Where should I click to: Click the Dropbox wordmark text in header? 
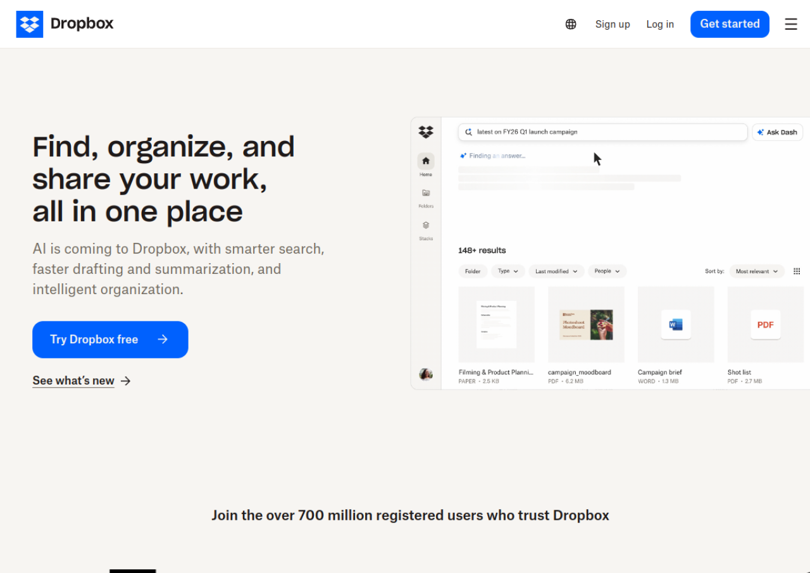pos(82,24)
